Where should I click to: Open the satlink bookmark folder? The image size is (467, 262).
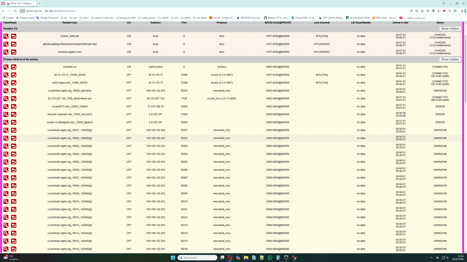point(186,17)
